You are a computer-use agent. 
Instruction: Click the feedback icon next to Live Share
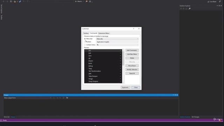(220, 1)
